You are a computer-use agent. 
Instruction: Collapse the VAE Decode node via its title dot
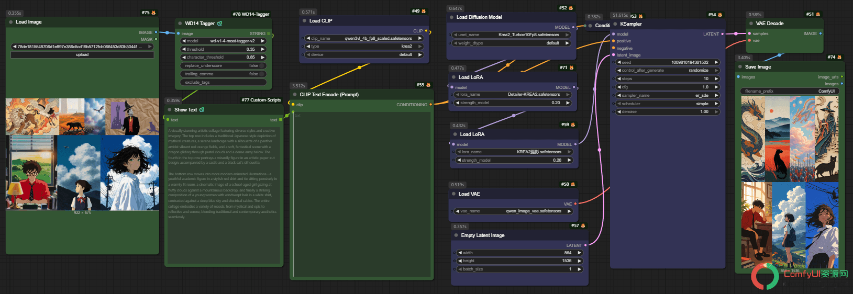coord(751,24)
